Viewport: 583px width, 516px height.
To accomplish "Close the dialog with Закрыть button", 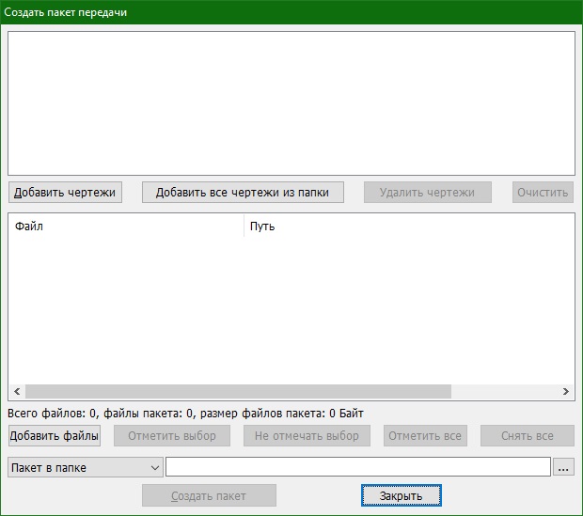I will (402, 495).
